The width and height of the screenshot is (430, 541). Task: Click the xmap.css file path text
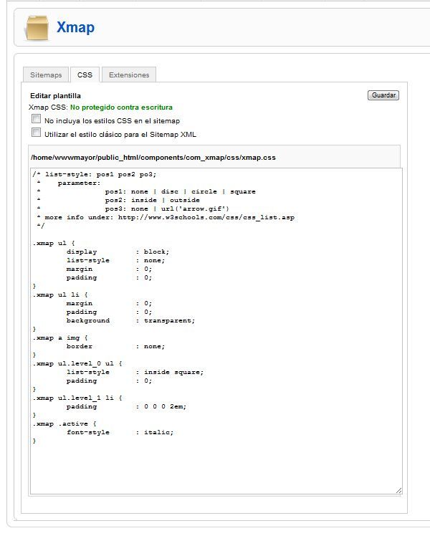(x=153, y=158)
